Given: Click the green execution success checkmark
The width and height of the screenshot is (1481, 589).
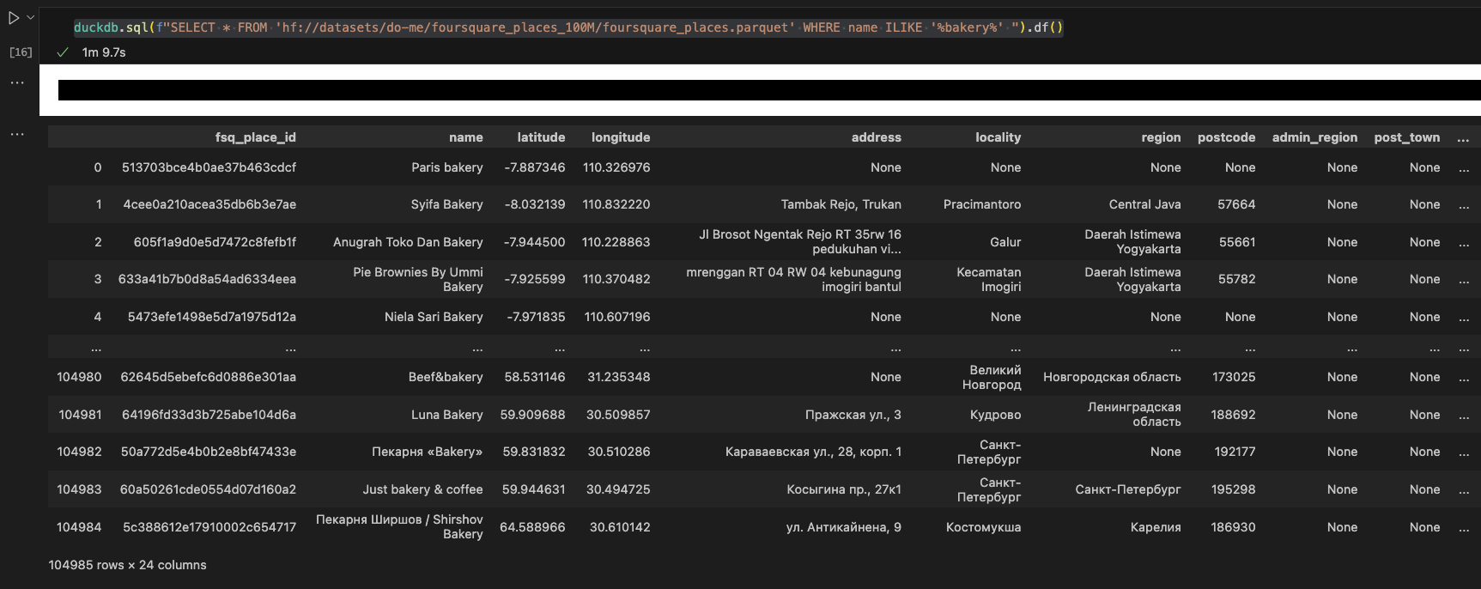Looking at the screenshot, I should tap(63, 52).
